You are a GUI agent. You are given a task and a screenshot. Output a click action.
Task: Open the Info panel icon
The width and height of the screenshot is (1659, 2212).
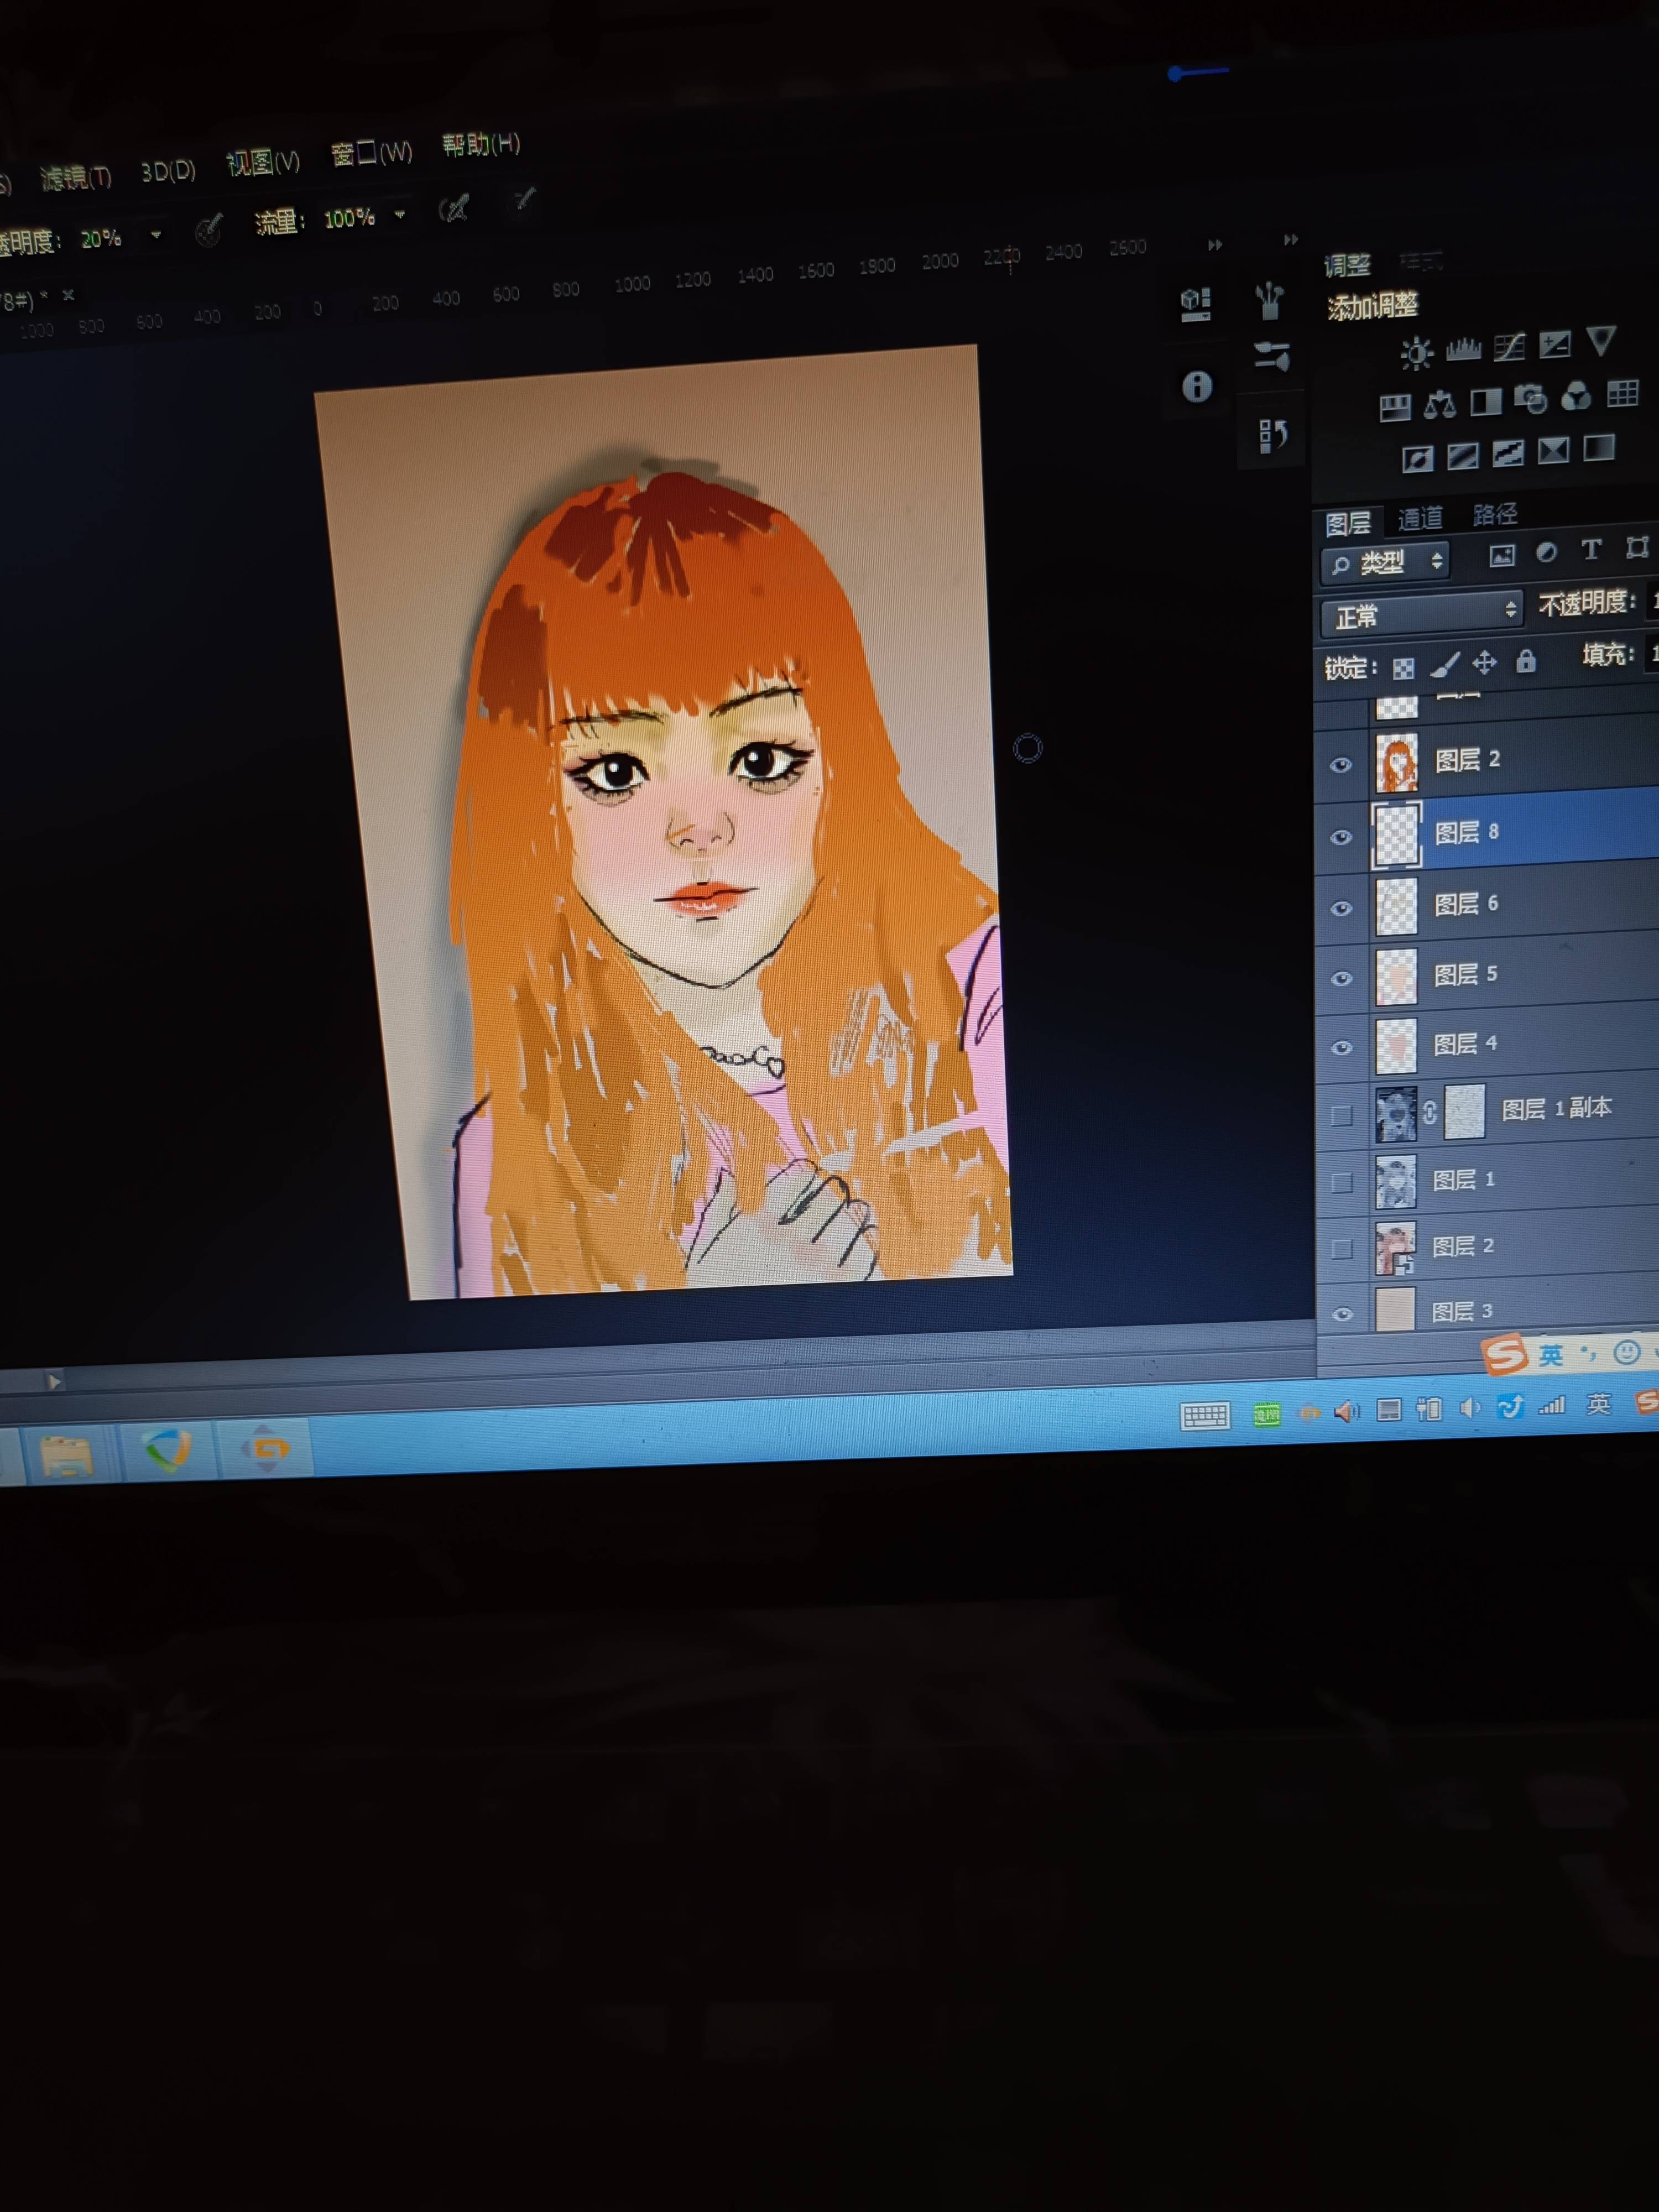(1197, 386)
